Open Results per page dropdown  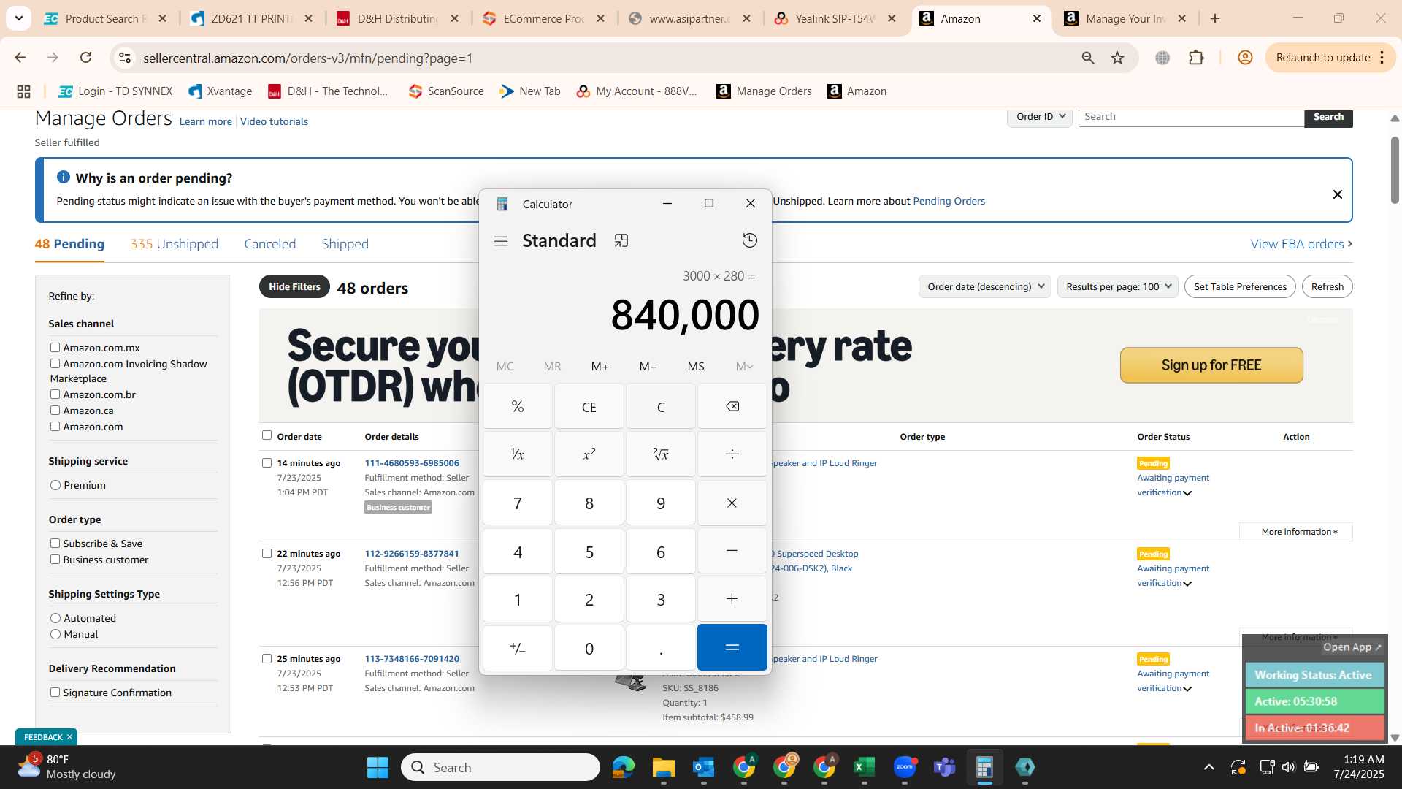[x=1117, y=286]
